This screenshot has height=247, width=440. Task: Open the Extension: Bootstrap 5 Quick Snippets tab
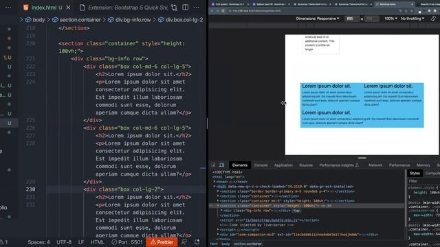tap(124, 8)
